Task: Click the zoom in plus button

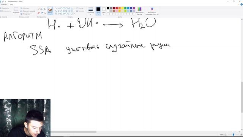Action: (x=241, y=135)
